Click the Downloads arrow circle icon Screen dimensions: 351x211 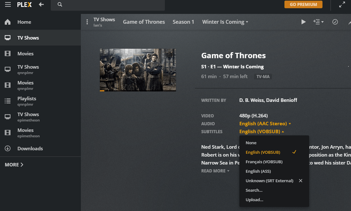[8, 148]
